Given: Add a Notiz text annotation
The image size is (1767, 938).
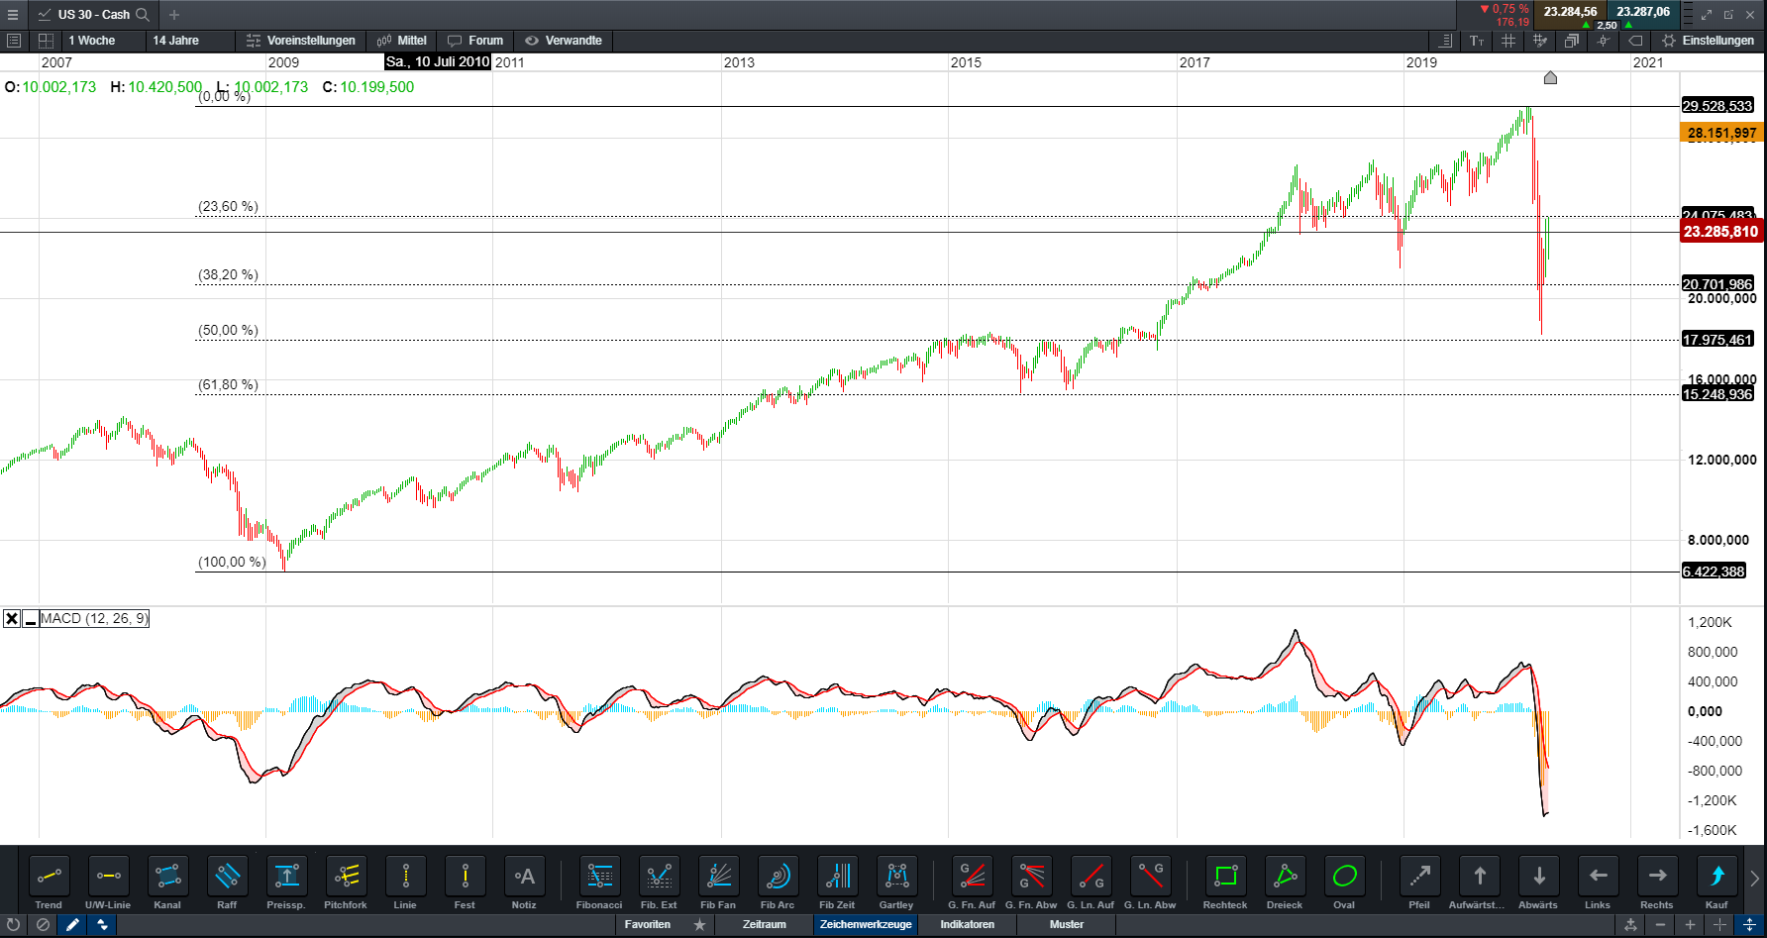Looking at the screenshot, I should 524,878.
